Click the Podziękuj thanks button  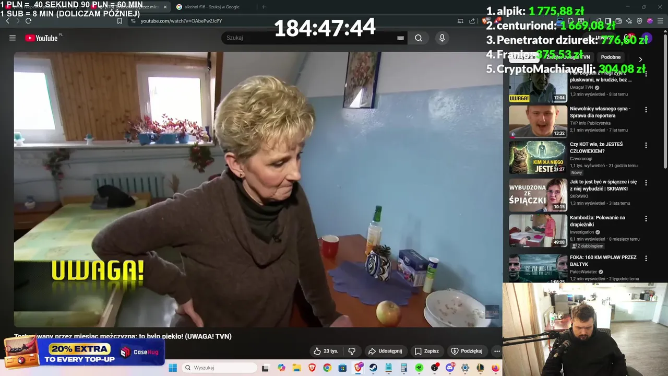pos(467,351)
